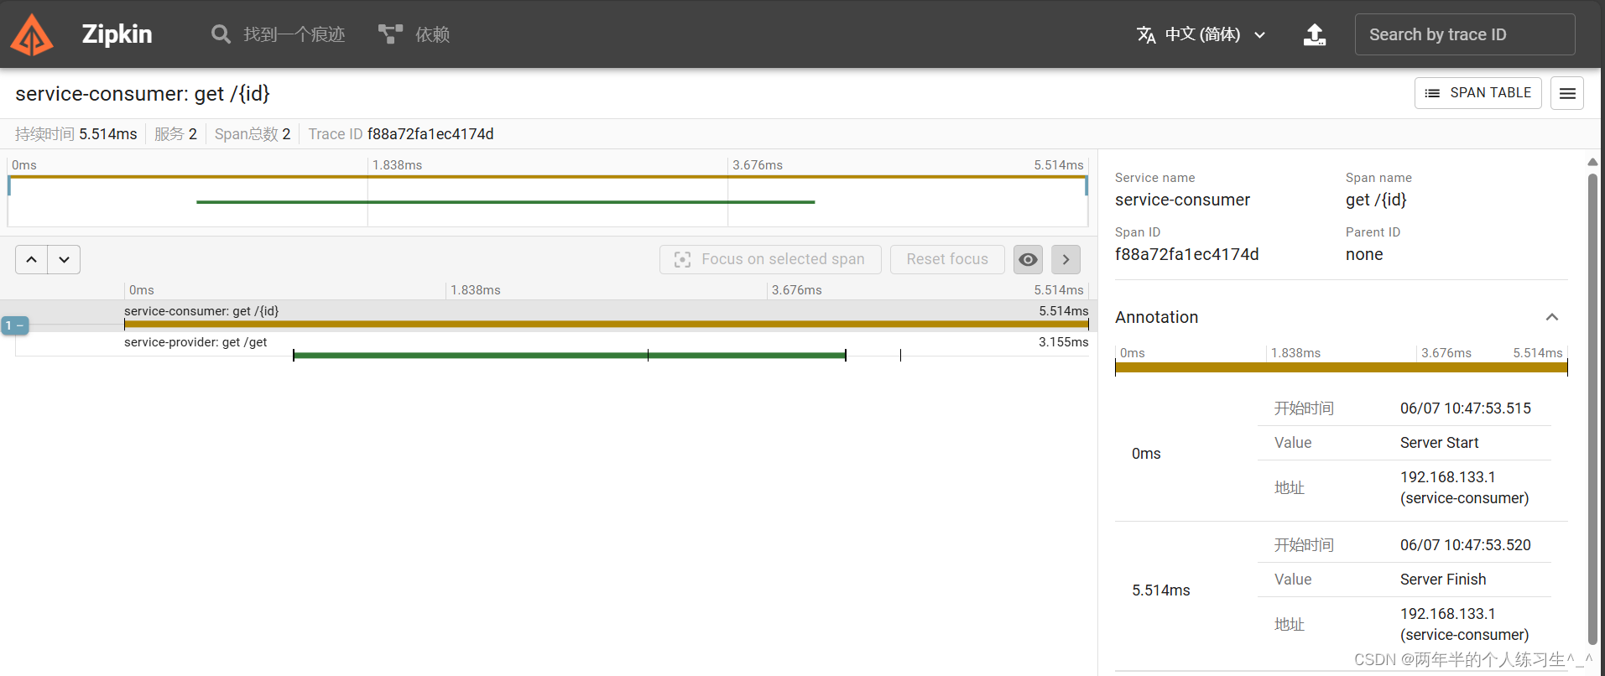The height and width of the screenshot is (676, 1605).
Task: Open the find a trace search page
Action: coord(278,34)
